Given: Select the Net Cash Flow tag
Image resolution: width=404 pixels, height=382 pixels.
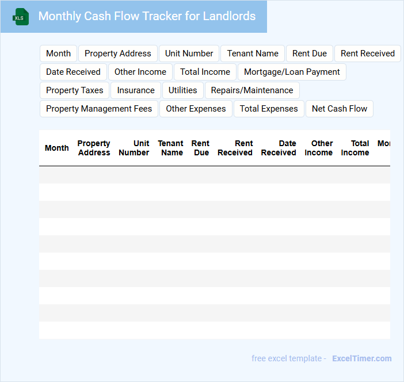Looking at the screenshot, I should [x=340, y=109].
